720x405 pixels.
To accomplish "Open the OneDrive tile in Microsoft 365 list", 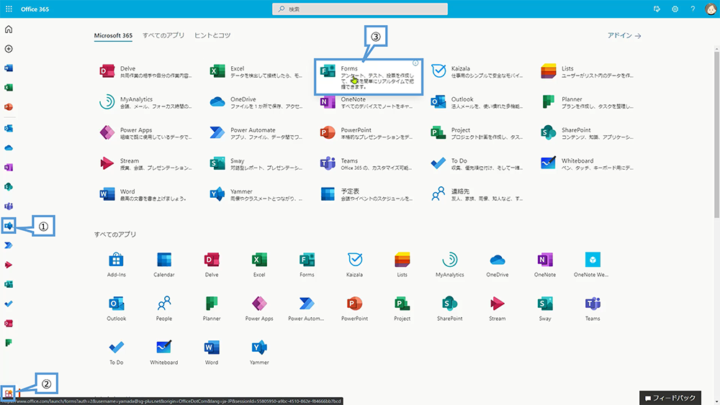I will point(256,102).
